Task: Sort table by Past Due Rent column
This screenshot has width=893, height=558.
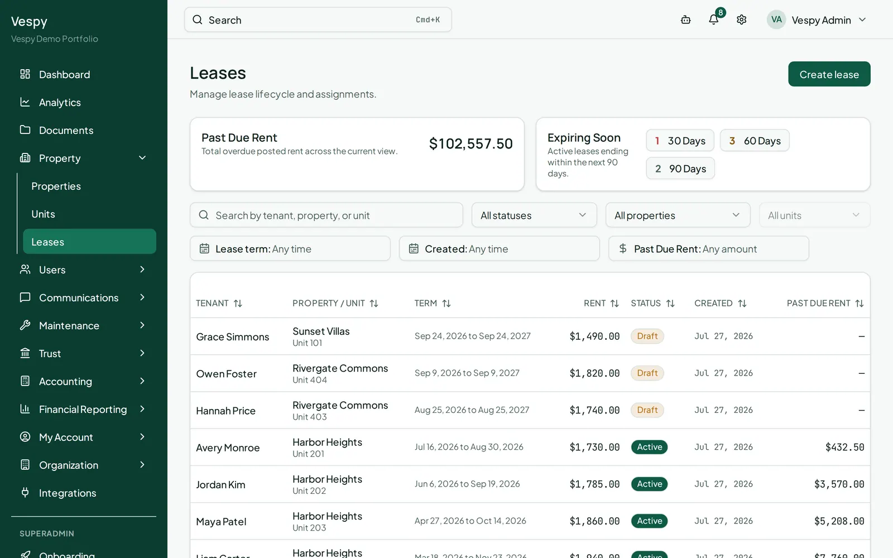Action: [825, 303]
